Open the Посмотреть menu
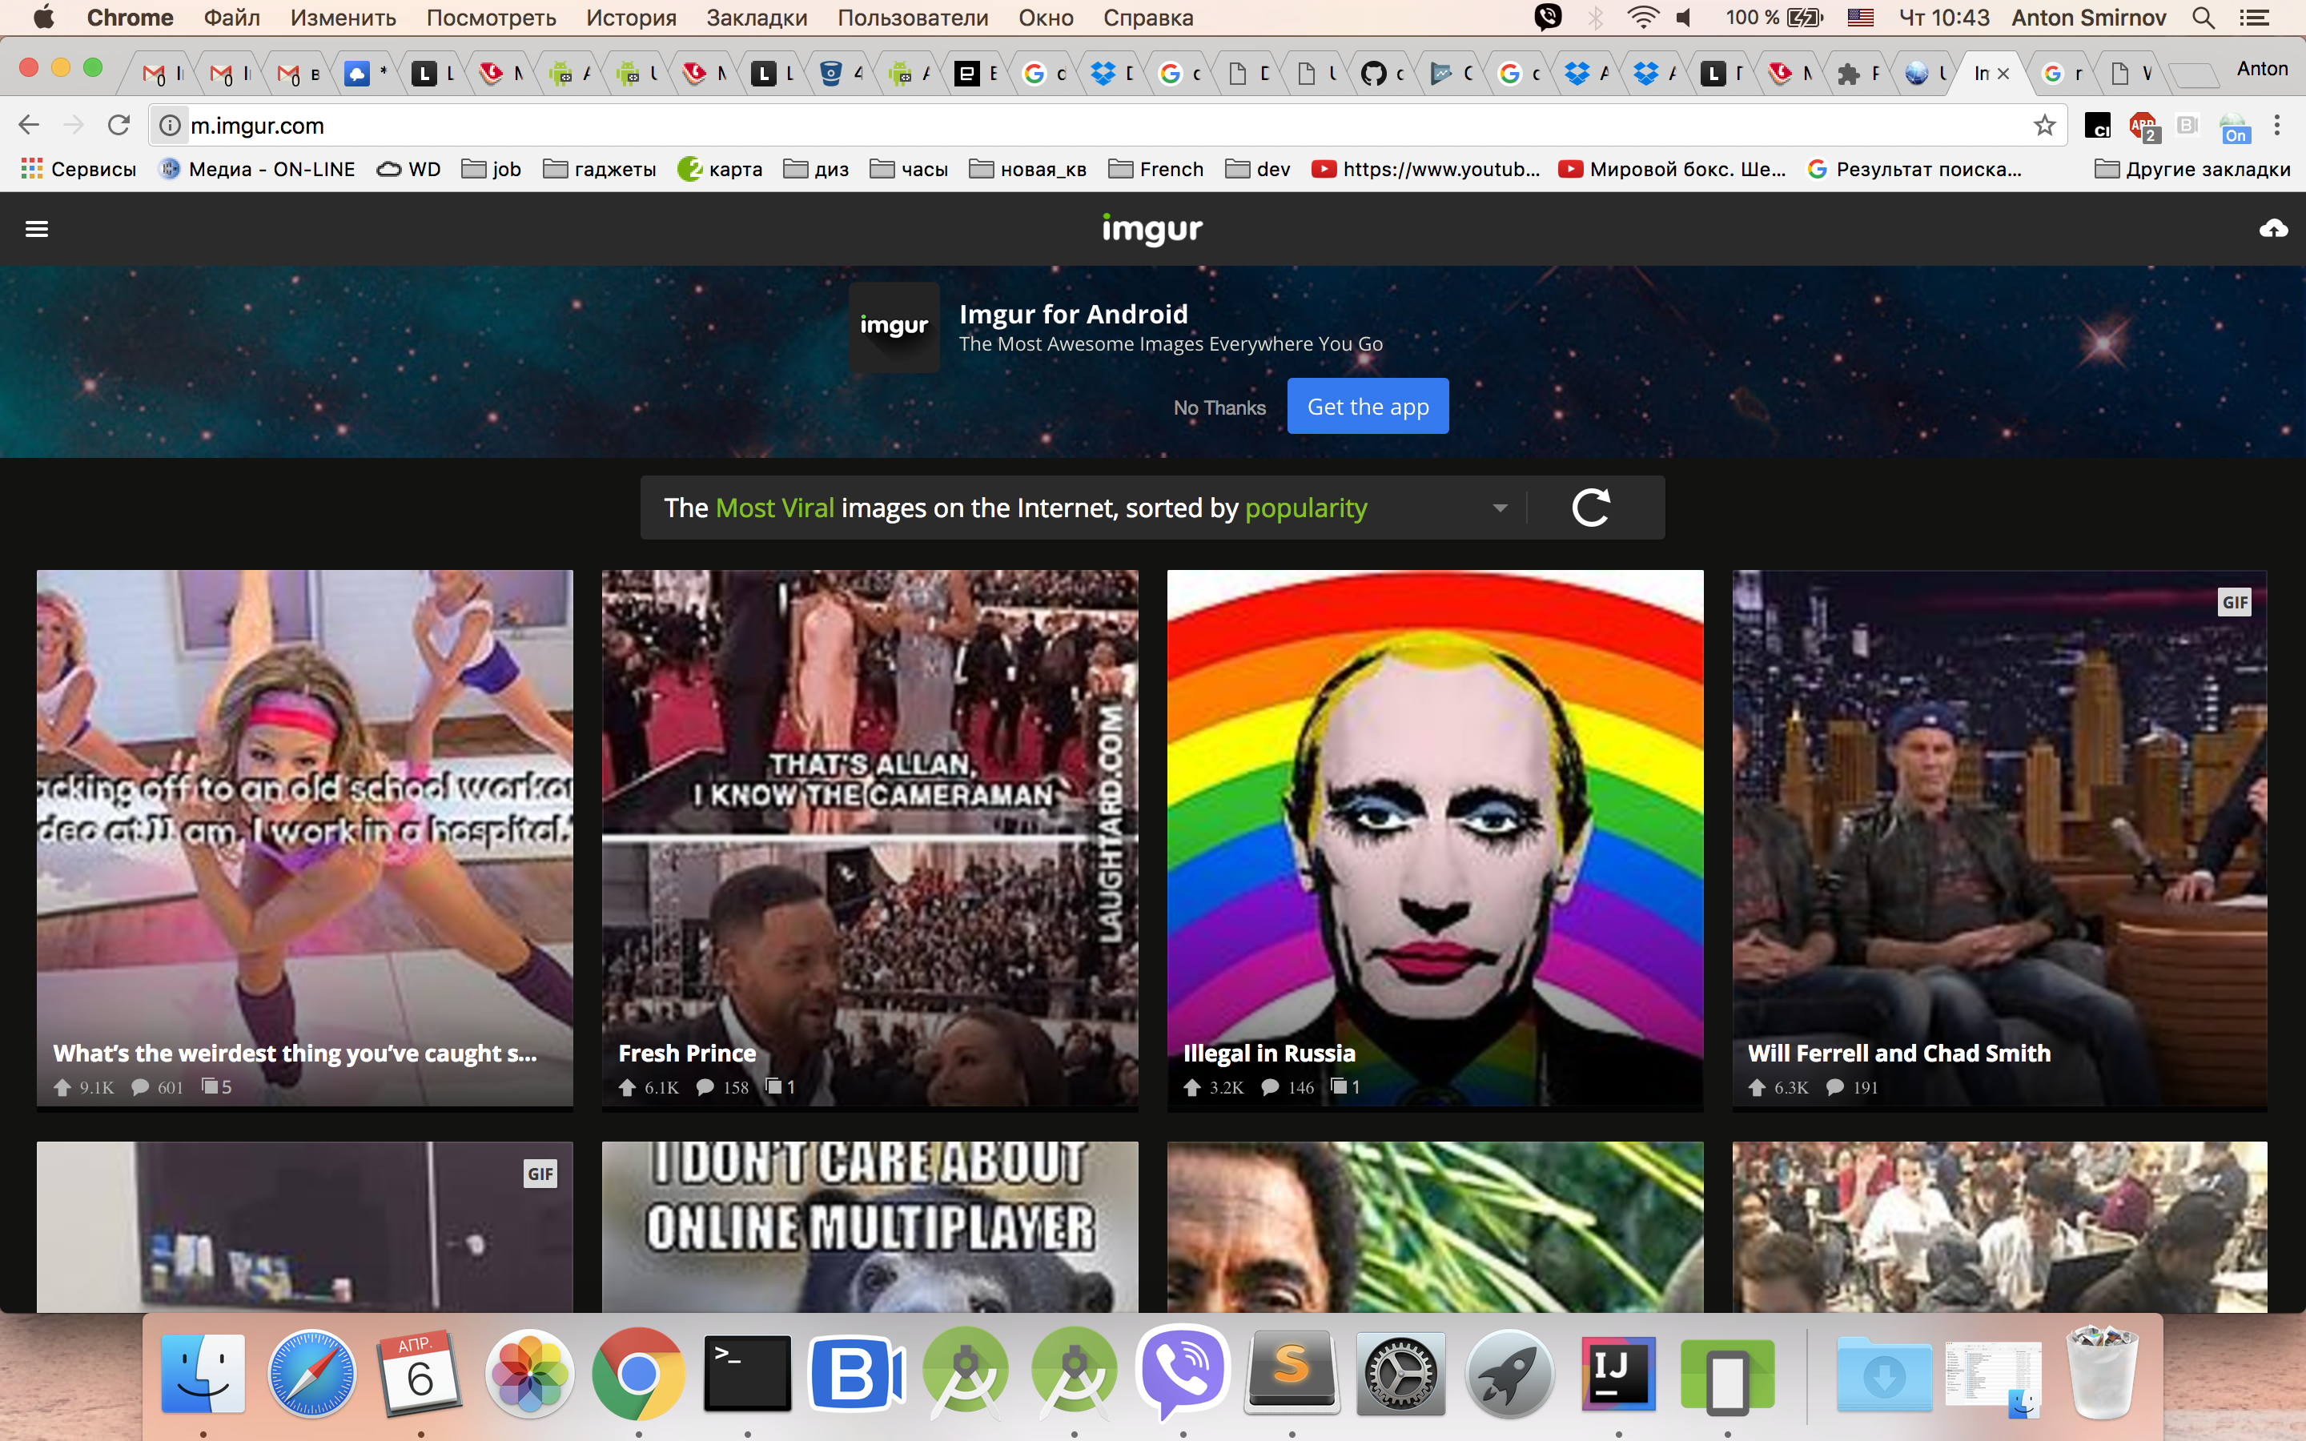 click(491, 17)
